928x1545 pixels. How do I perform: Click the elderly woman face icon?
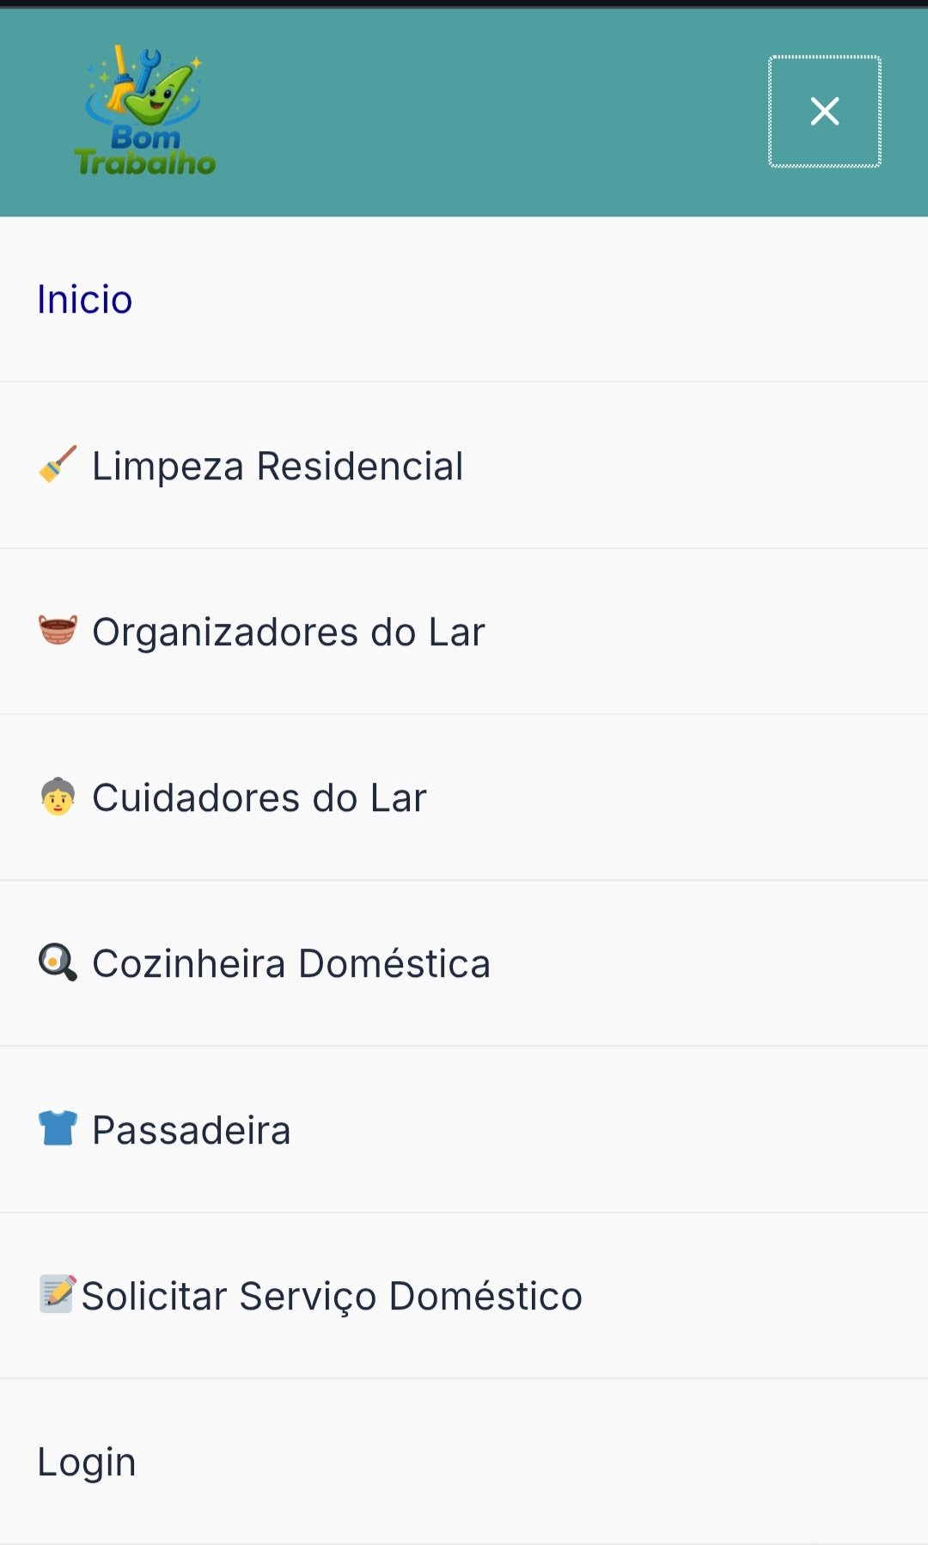coord(58,797)
